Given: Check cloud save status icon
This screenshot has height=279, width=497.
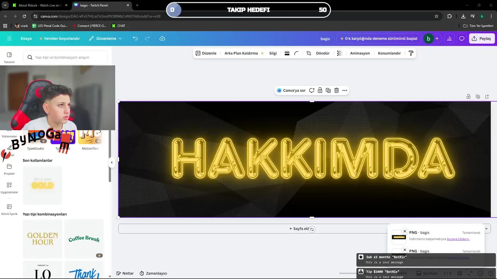Looking at the screenshot, I should coord(162,38).
